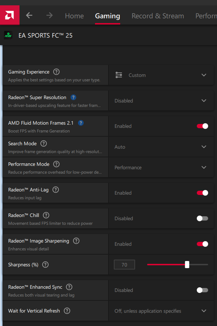Turn on Radeon Enhanced Sync
Viewport: 217px width, 326px height.
pyautogui.click(x=202, y=290)
